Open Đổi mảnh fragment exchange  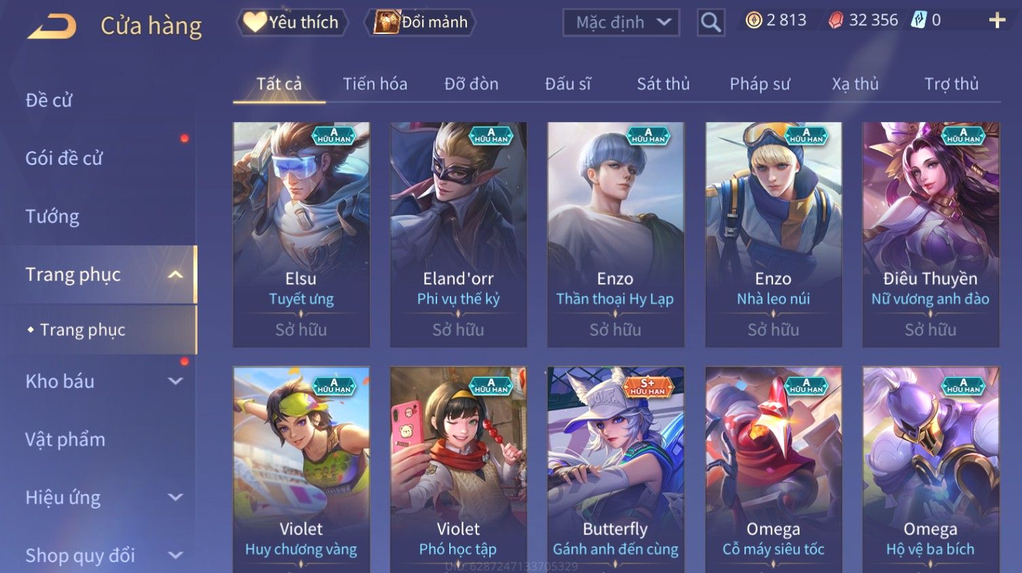(x=420, y=22)
